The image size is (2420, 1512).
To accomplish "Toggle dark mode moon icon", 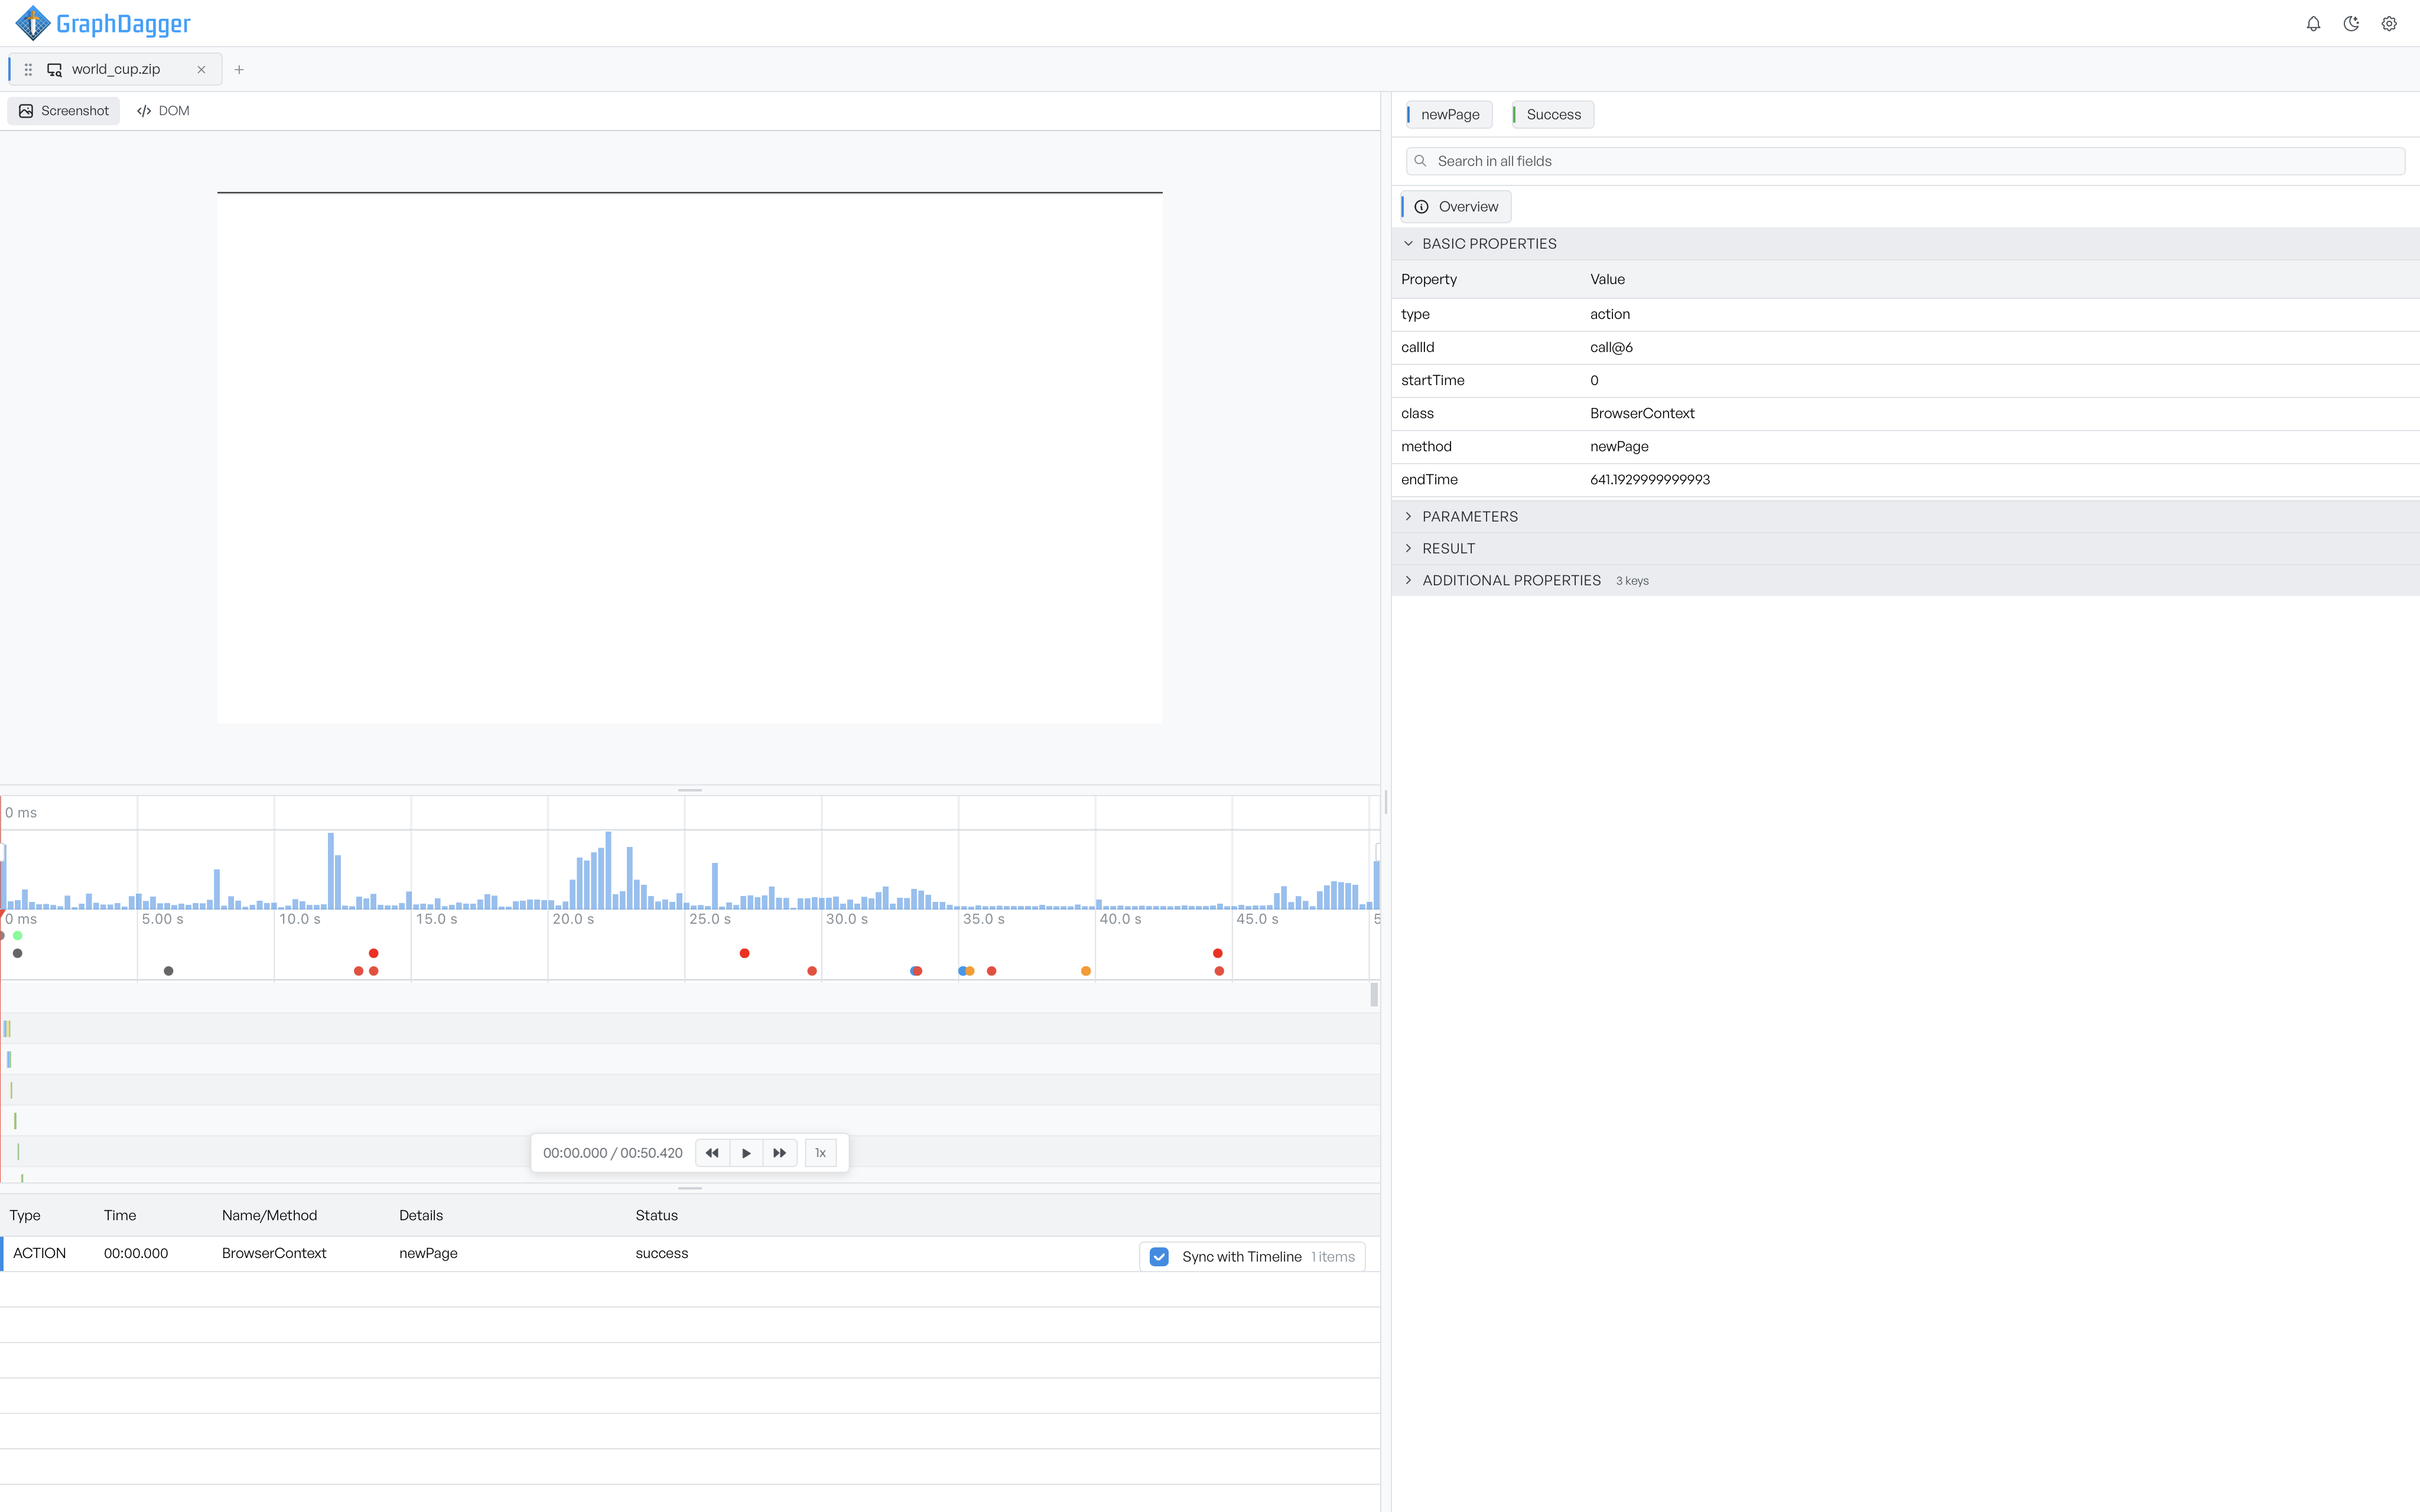I will pos(2351,24).
